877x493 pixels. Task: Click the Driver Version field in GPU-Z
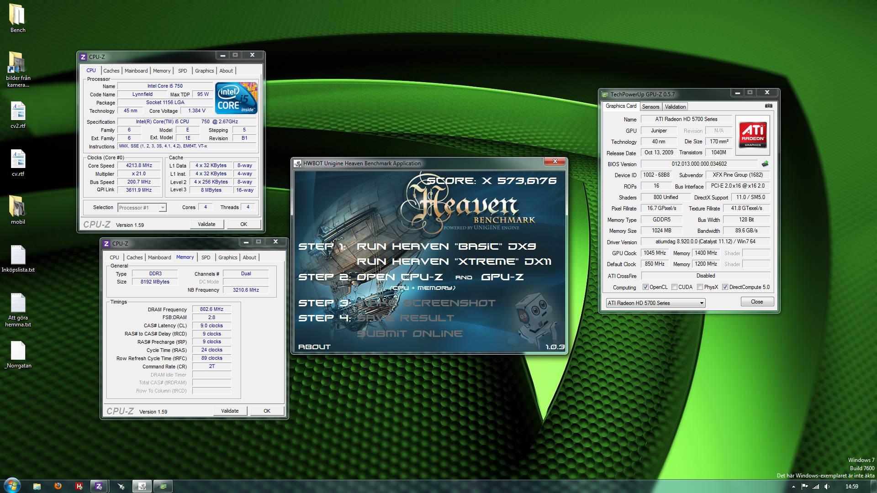click(705, 242)
